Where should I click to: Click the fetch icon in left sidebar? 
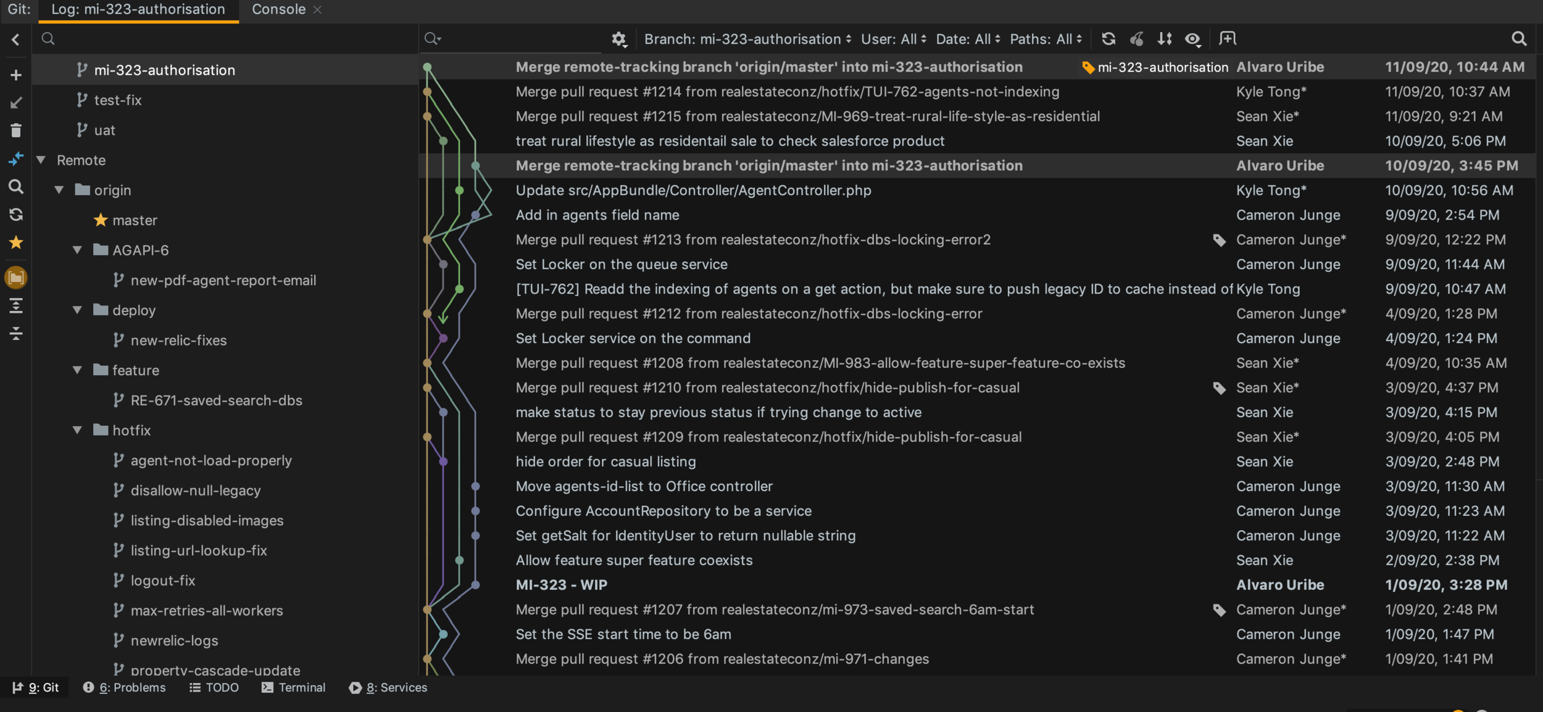(16, 215)
